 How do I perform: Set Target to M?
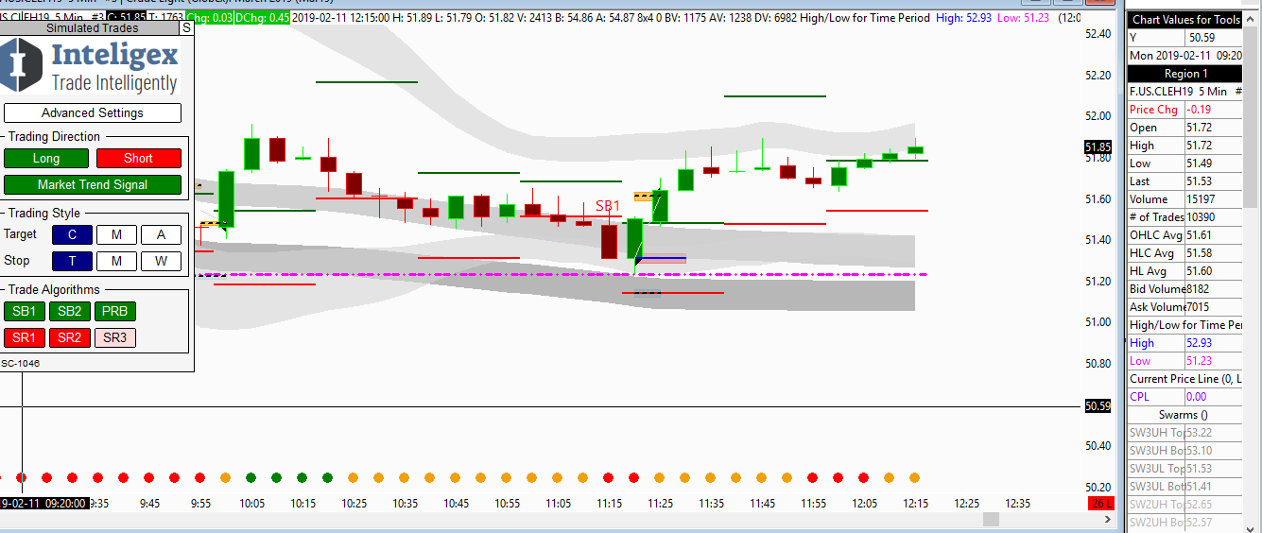[x=116, y=234]
